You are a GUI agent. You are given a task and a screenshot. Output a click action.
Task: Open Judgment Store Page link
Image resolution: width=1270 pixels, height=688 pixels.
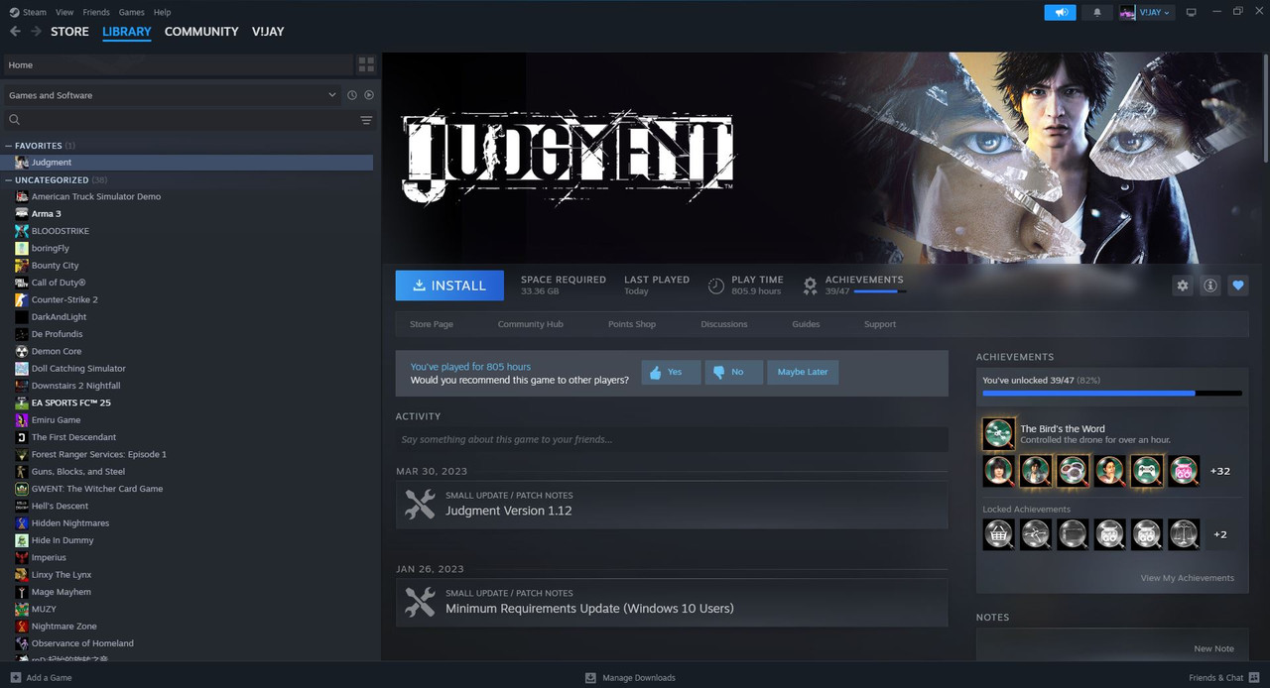point(432,324)
